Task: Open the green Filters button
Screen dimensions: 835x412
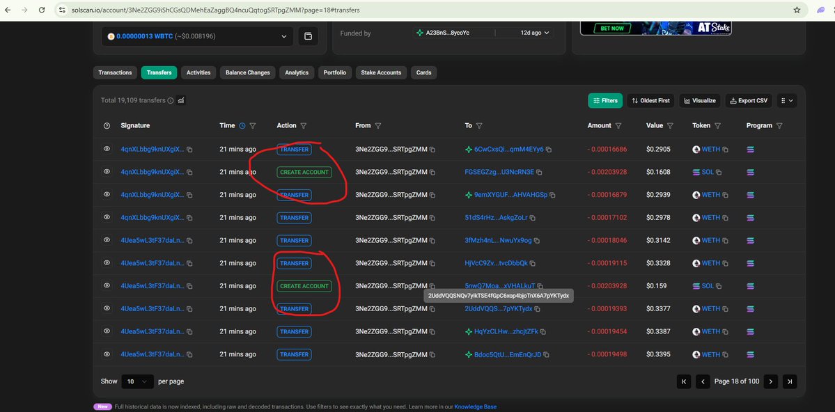Action: point(605,101)
